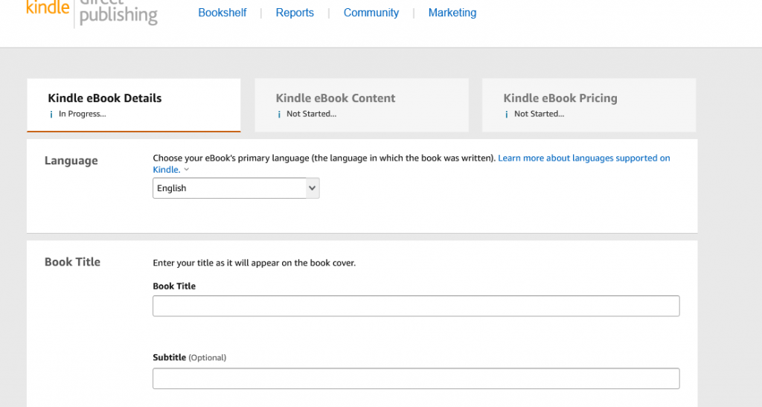Image resolution: width=762 pixels, height=407 pixels.
Task: Click the bold Book Title field label
Action: pos(174,286)
